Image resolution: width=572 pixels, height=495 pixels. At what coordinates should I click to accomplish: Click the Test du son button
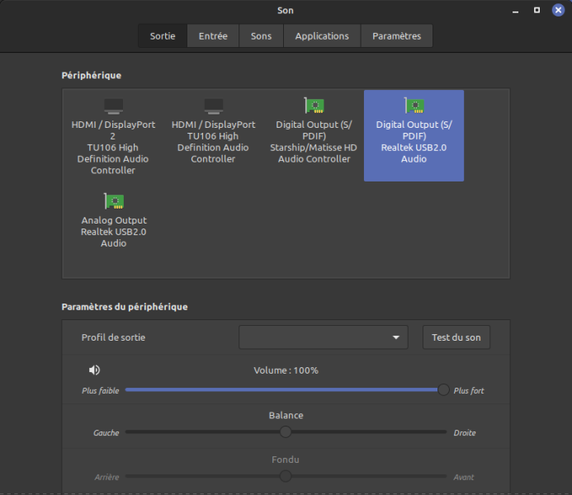(456, 337)
